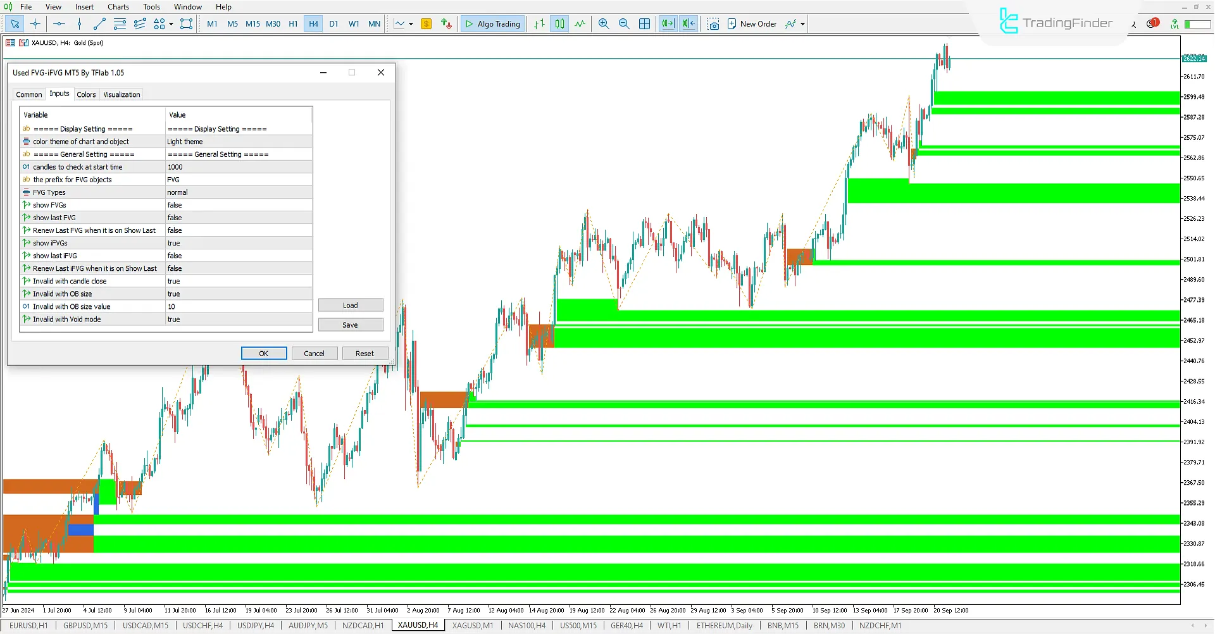Switch to the Colors tab in the dialog
Image resolution: width=1215 pixels, height=634 pixels.
point(86,94)
